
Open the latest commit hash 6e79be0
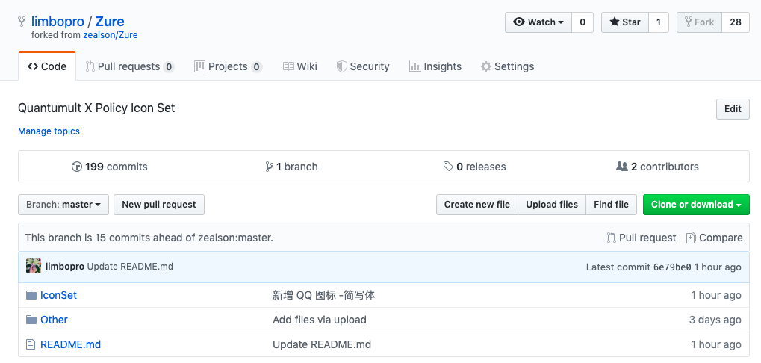tap(672, 267)
